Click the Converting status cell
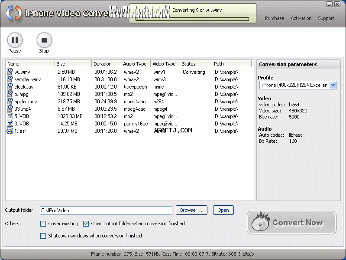 coord(194,72)
